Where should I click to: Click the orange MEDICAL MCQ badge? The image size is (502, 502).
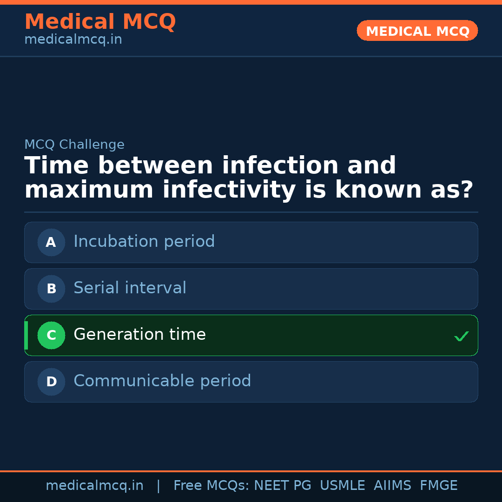pyautogui.click(x=417, y=31)
